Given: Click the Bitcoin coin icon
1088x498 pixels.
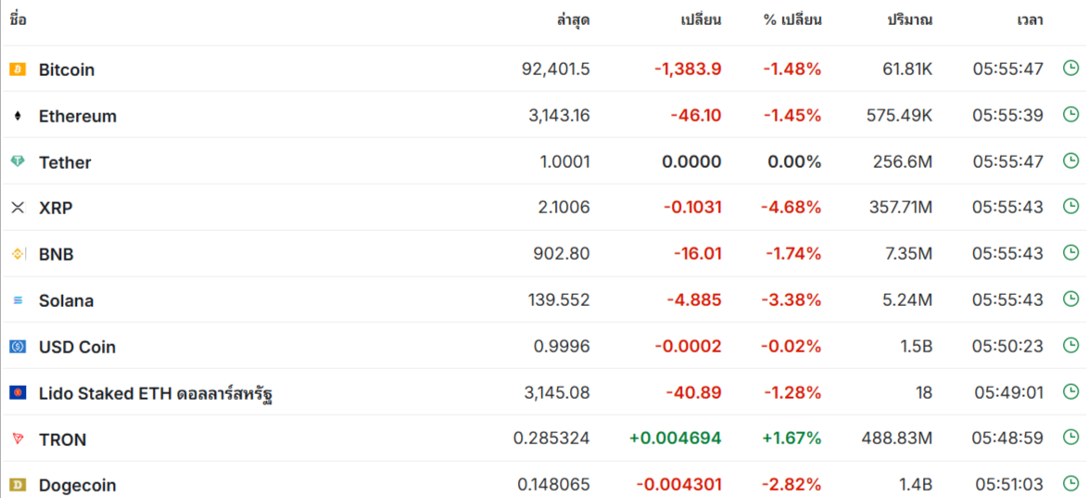Looking at the screenshot, I should point(18,70).
